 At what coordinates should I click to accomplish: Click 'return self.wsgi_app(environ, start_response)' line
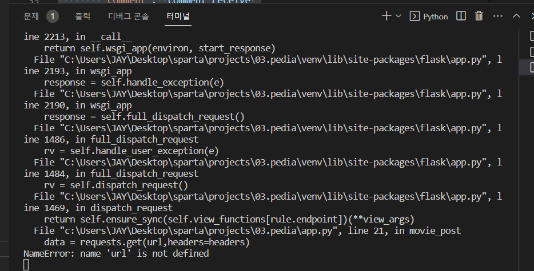[x=160, y=48]
